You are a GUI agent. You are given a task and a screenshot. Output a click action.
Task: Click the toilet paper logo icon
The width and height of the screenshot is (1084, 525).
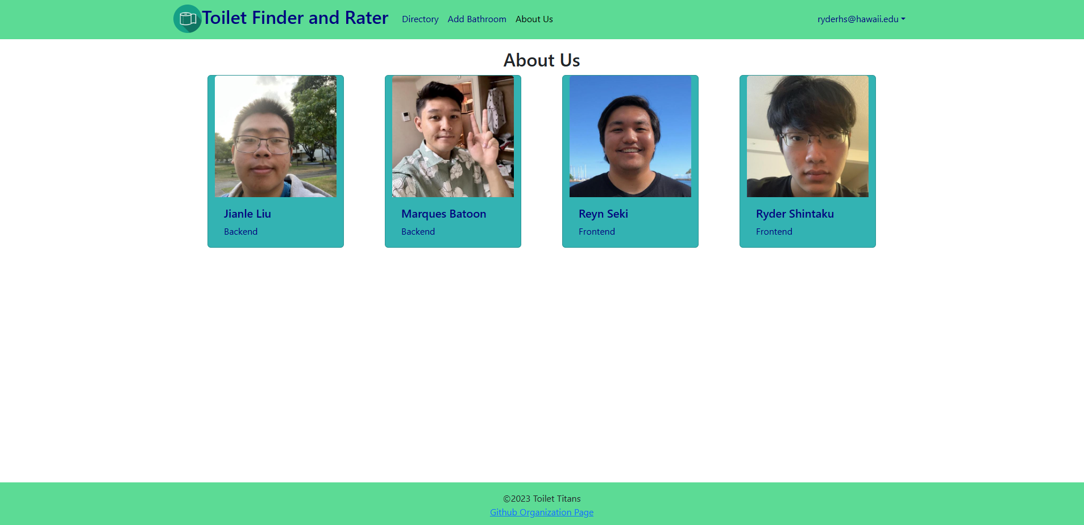(187, 19)
